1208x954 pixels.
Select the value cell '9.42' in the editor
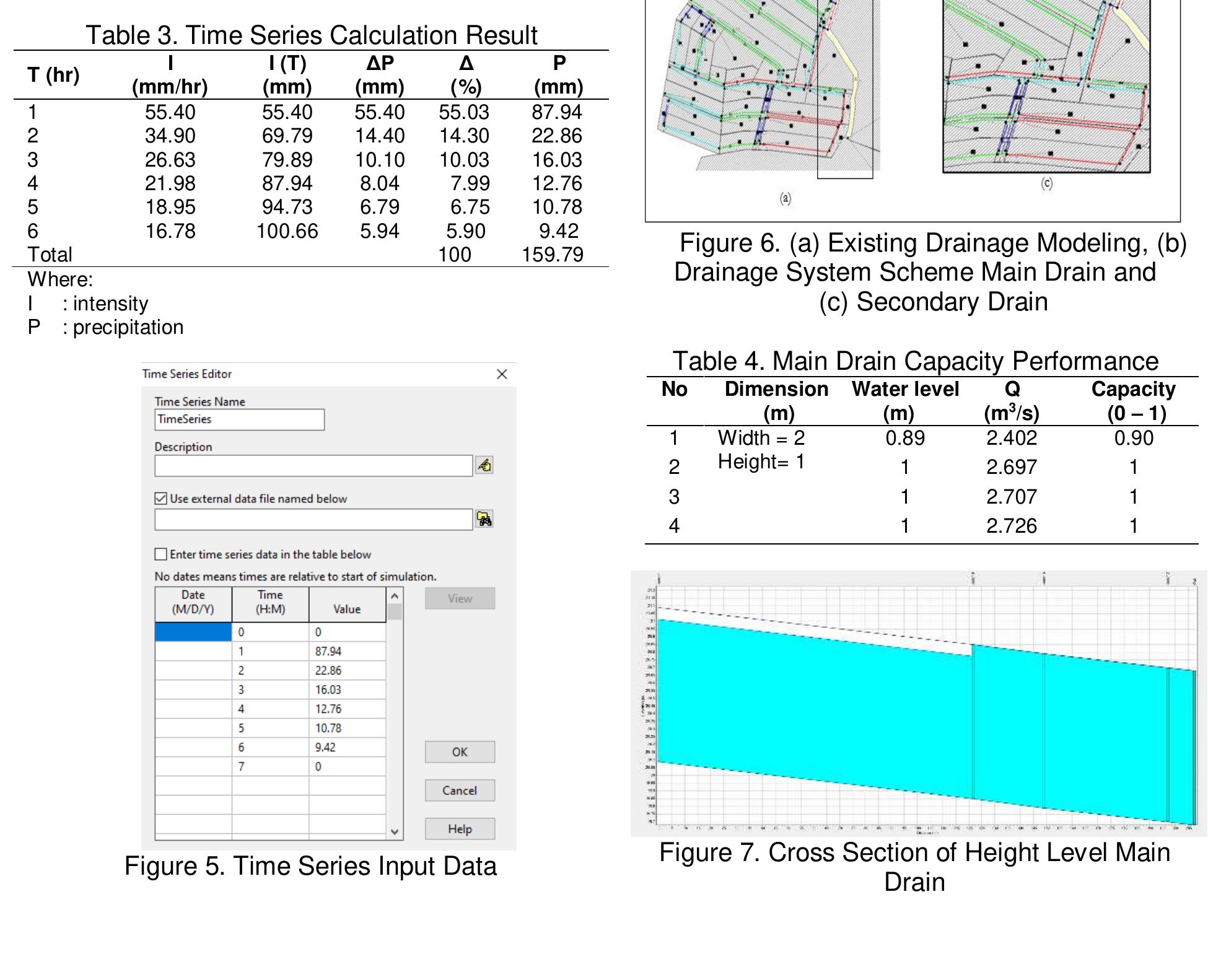click(347, 747)
